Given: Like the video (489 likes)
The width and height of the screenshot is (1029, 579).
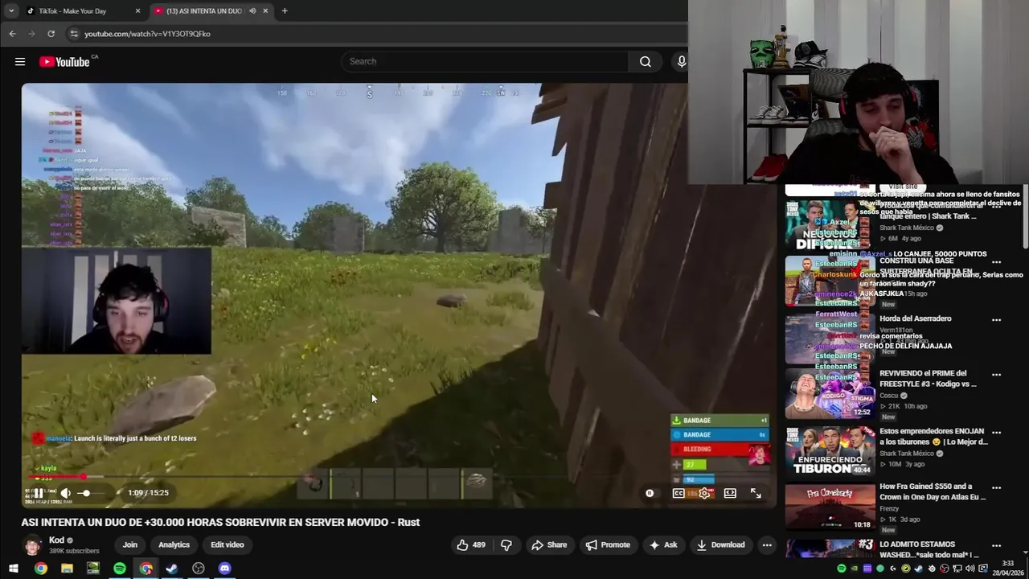Looking at the screenshot, I should (471, 544).
